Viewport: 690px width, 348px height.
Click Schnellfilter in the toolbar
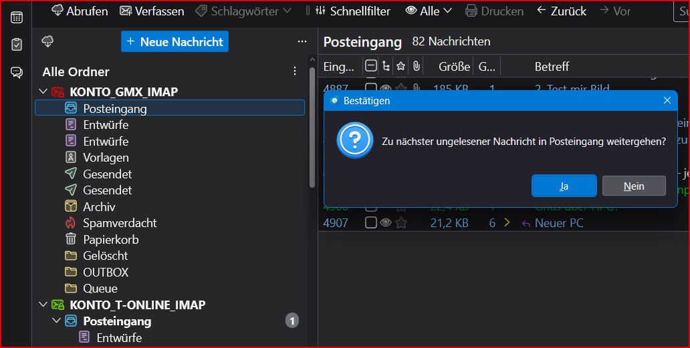pos(353,11)
